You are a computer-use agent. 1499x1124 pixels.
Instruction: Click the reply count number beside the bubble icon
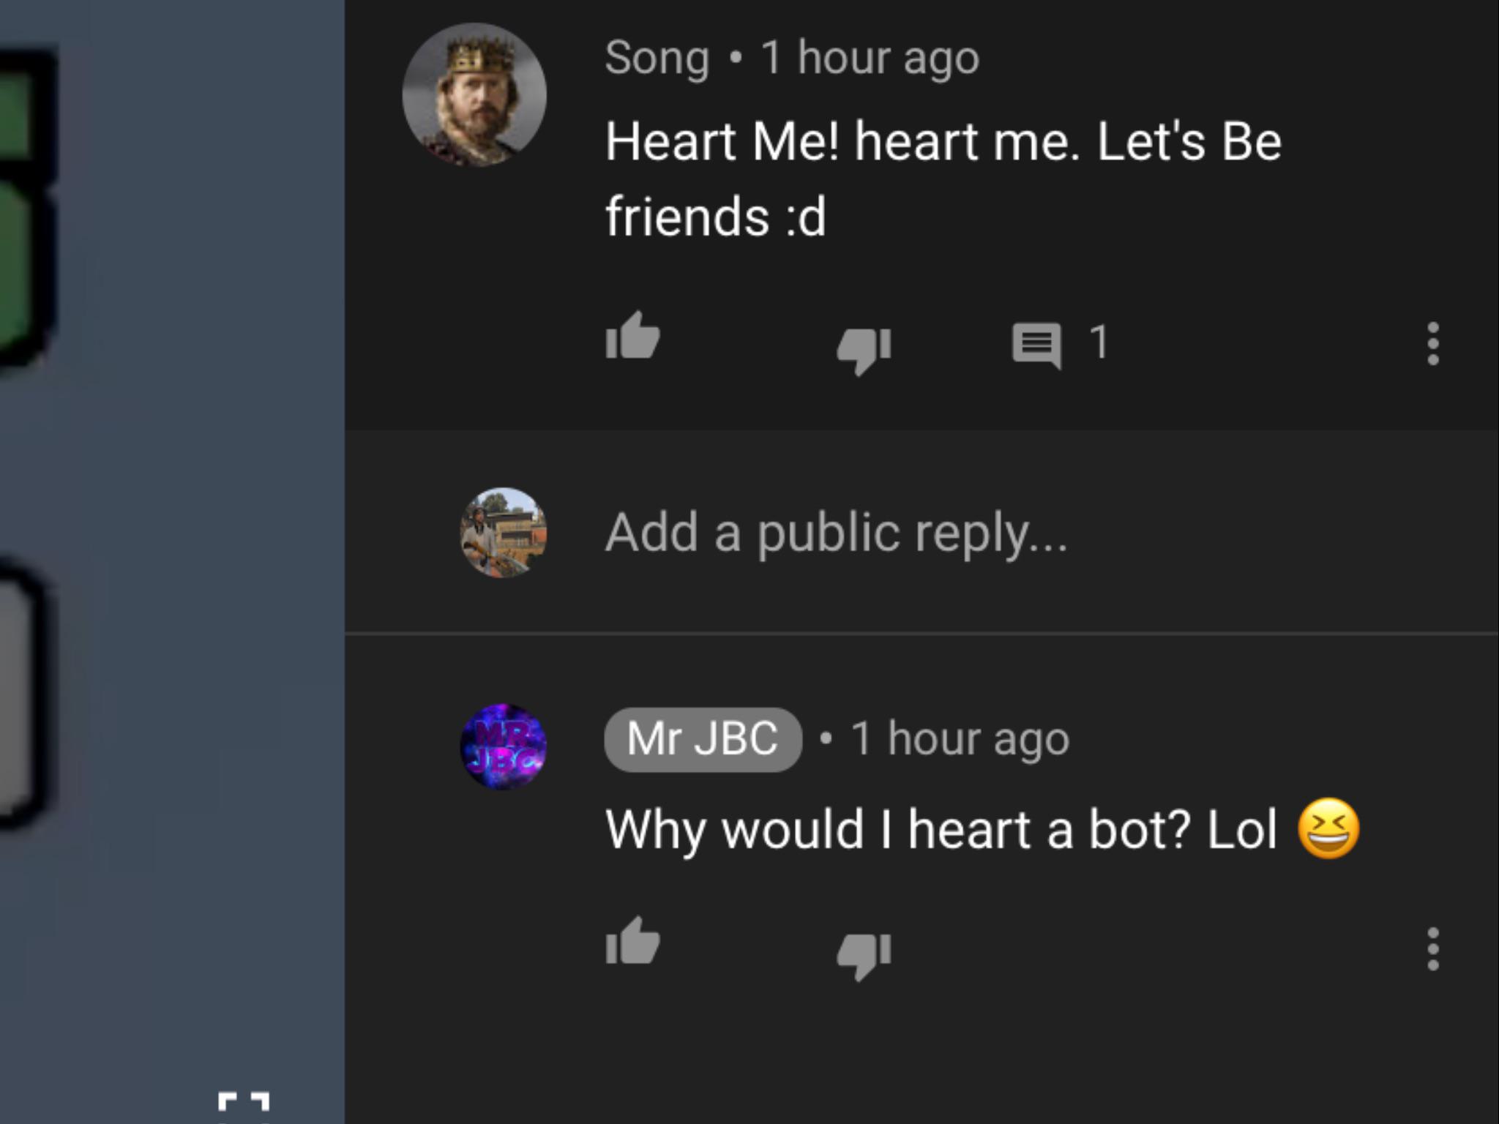[1098, 342]
